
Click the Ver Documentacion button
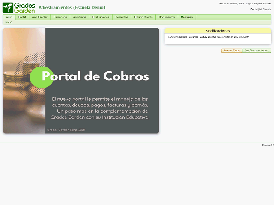(x=256, y=50)
